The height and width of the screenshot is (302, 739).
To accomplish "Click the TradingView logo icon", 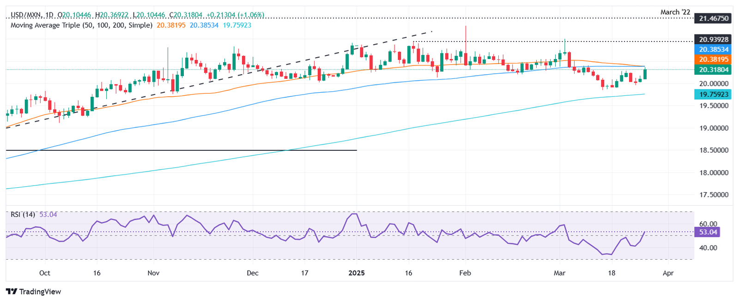I will [12, 291].
